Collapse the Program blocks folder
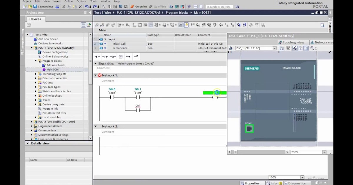The height and width of the screenshot is (185, 353). (36, 61)
